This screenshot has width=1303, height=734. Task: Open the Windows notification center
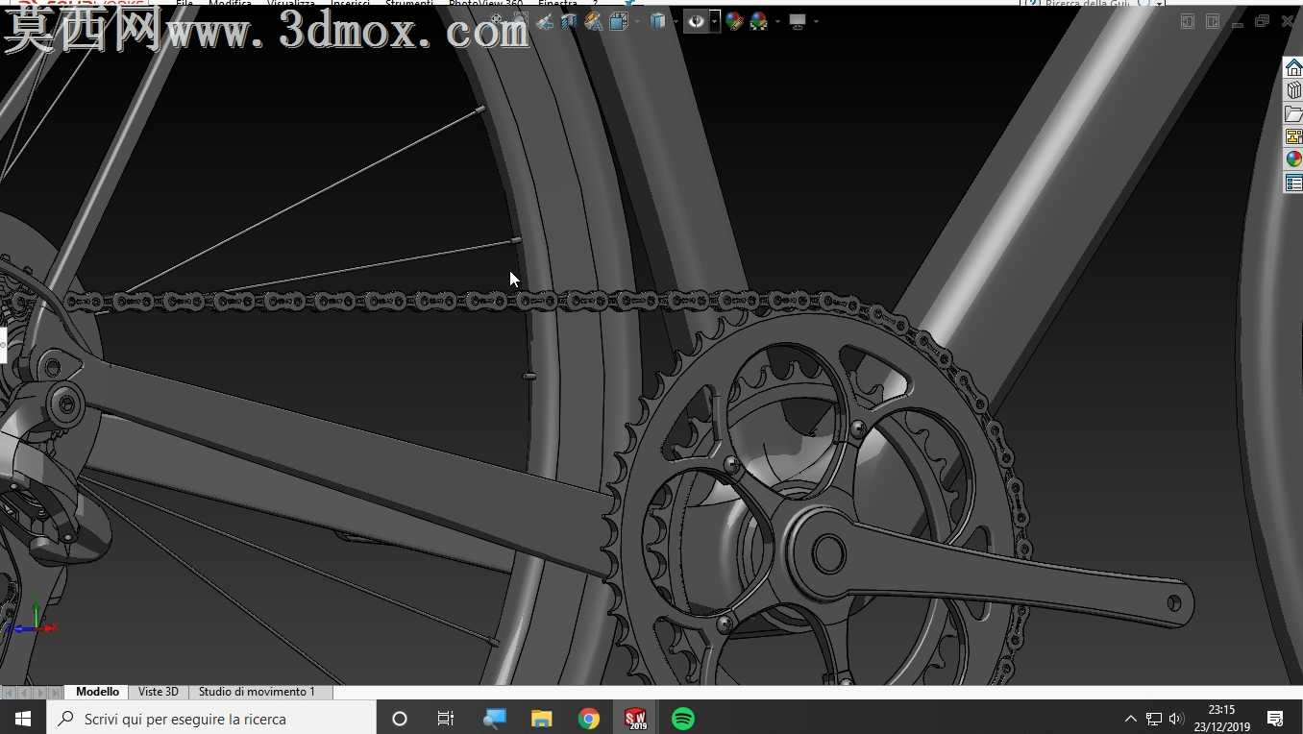(x=1275, y=719)
